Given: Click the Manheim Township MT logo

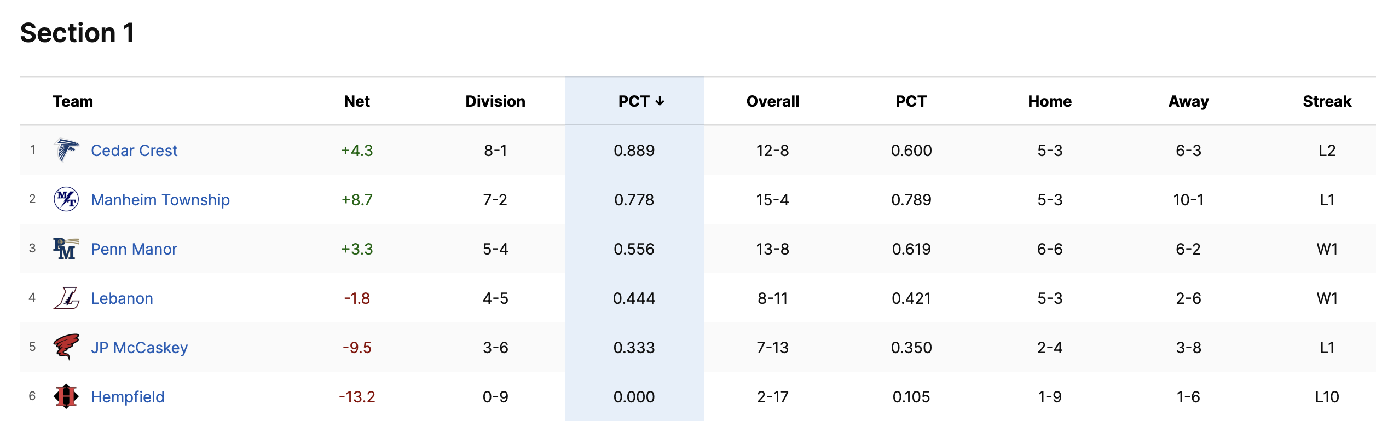Looking at the screenshot, I should tap(66, 199).
